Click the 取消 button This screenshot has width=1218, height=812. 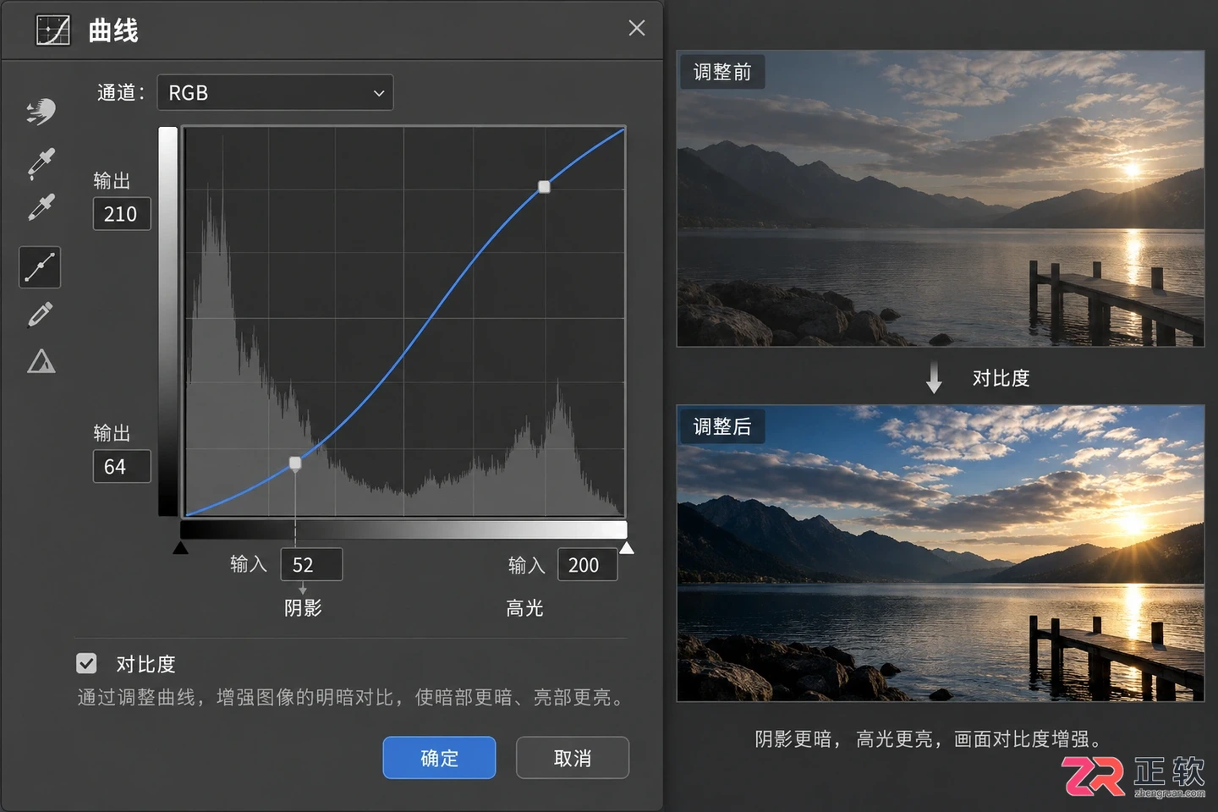pos(573,758)
